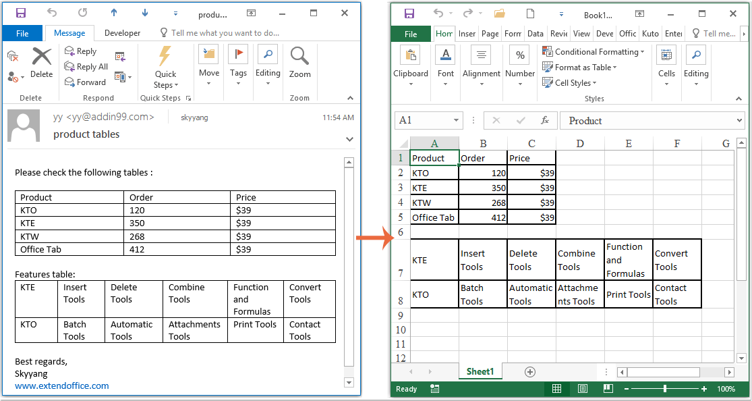Go to next item in Outlook (down arrow)
Screen dimensions: 752x401
pyautogui.click(x=145, y=13)
